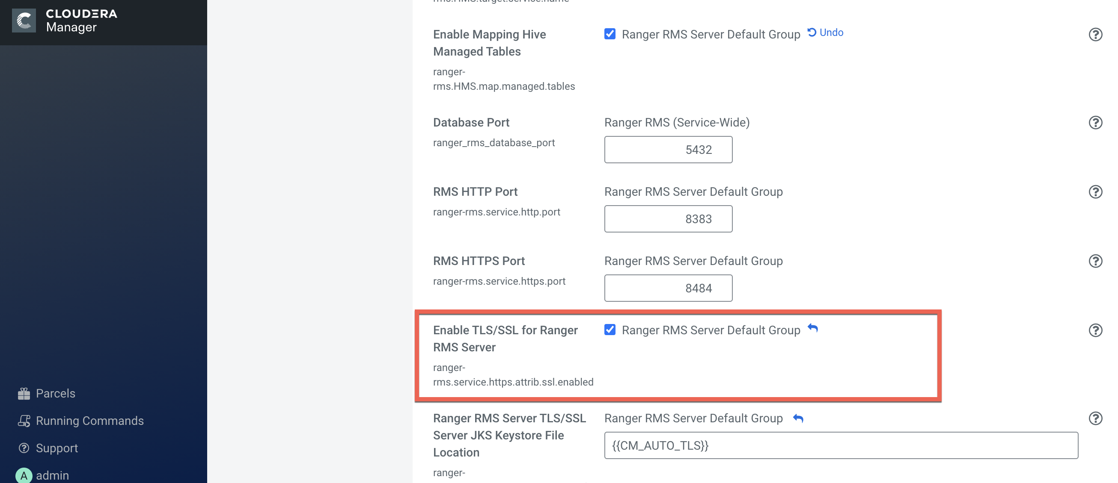
Task: Open help for Enable Mapping Hive Managed Tables
Action: click(1095, 34)
